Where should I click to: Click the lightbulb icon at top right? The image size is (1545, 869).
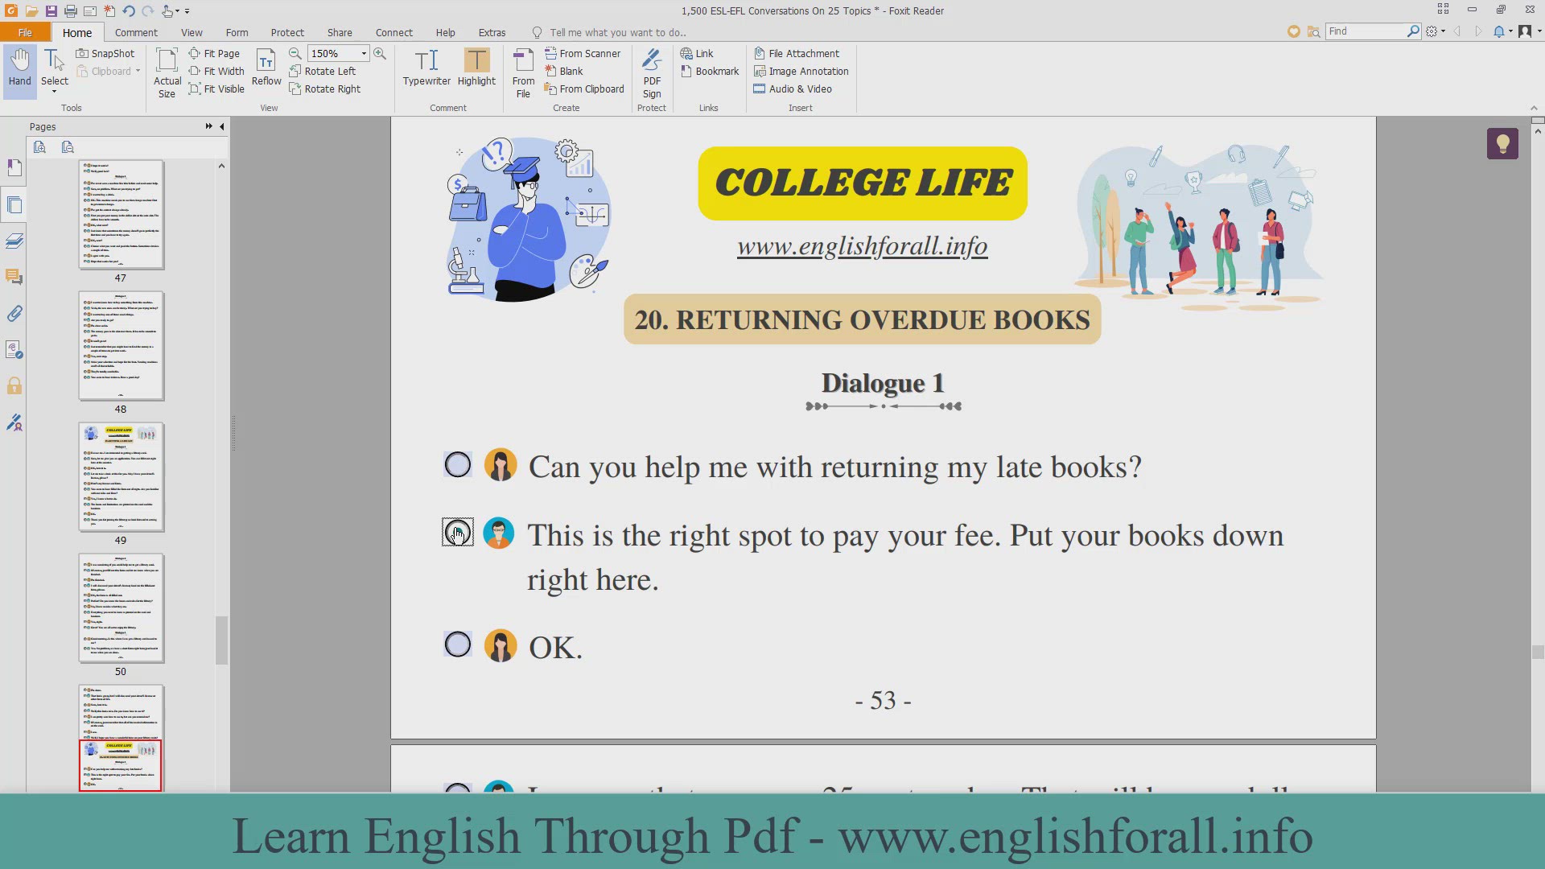[1502, 144]
